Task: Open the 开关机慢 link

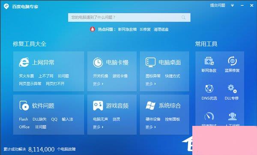Action: coord(101,76)
